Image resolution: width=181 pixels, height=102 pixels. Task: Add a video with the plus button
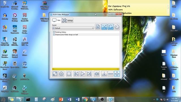117,74
